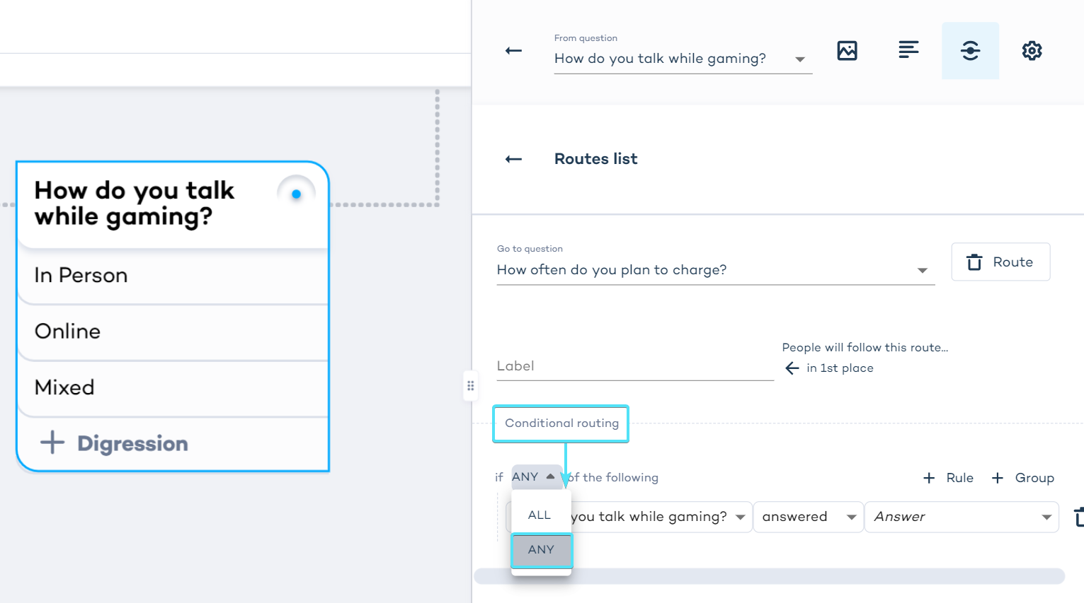The height and width of the screenshot is (603, 1084).
Task: Add a new Rule to the condition
Action: (949, 478)
